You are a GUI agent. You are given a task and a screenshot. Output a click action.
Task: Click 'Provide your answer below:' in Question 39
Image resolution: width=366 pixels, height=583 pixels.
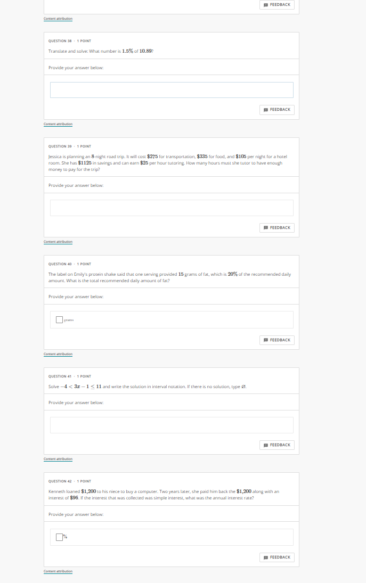click(x=76, y=185)
